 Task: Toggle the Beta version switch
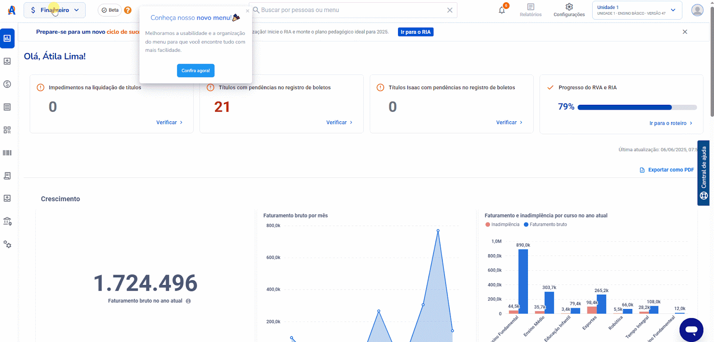coord(110,10)
